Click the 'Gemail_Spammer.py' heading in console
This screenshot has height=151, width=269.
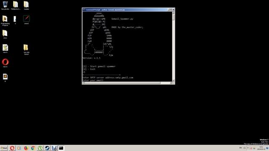click(122, 19)
